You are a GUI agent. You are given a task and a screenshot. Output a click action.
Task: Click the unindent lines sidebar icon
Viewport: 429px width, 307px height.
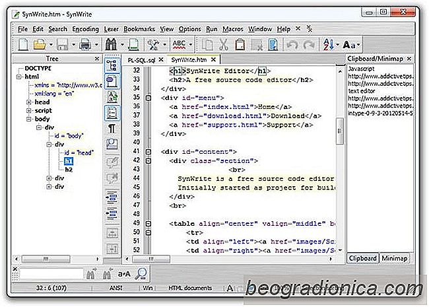[112, 213]
